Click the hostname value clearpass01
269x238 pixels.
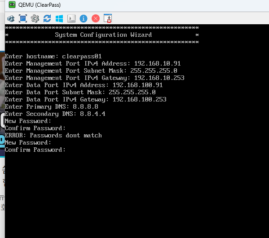click(82, 57)
